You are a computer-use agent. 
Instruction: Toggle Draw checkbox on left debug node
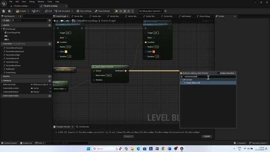point(66,38)
